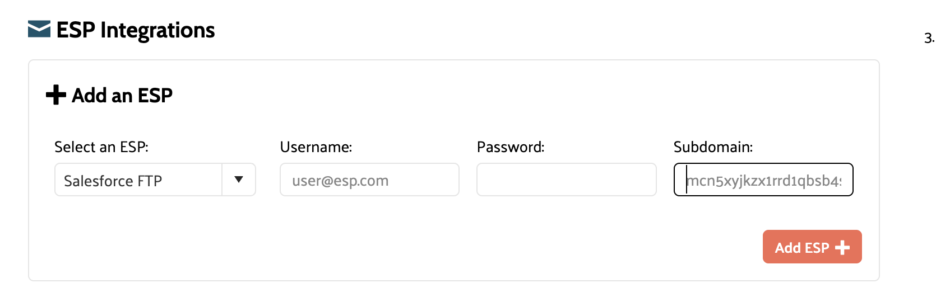
Task: Focus the Username input field
Action: click(369, 180)
